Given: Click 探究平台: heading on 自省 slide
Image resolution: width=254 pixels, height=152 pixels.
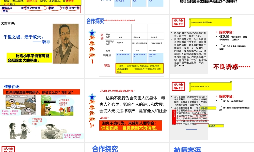Looking at the screenshot, I should (227, 32).
